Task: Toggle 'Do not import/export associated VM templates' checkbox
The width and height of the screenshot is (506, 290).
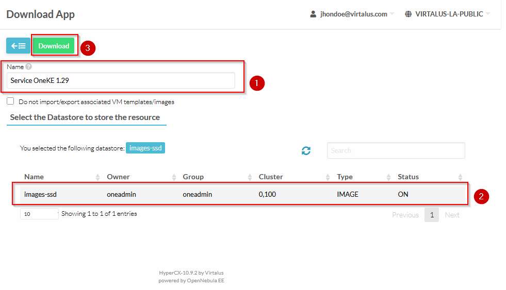Action: 10,101
